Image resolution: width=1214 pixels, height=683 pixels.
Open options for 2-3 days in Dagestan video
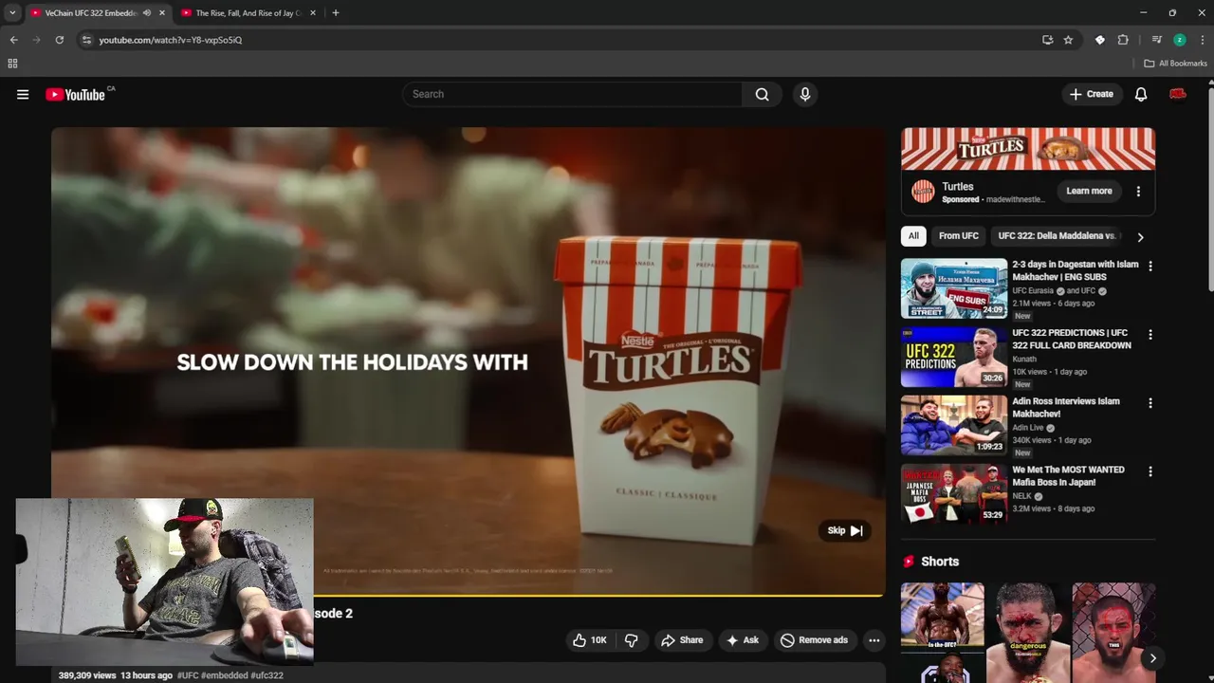(x=1150, y=267)
